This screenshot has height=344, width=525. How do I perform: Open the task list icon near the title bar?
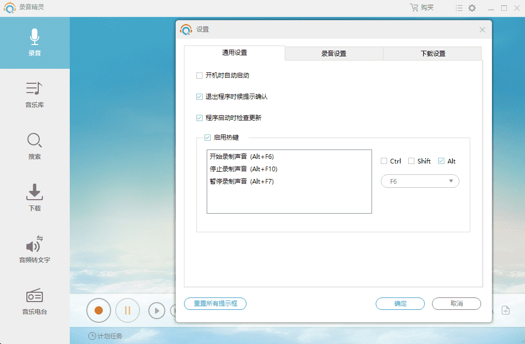[458, 8]
